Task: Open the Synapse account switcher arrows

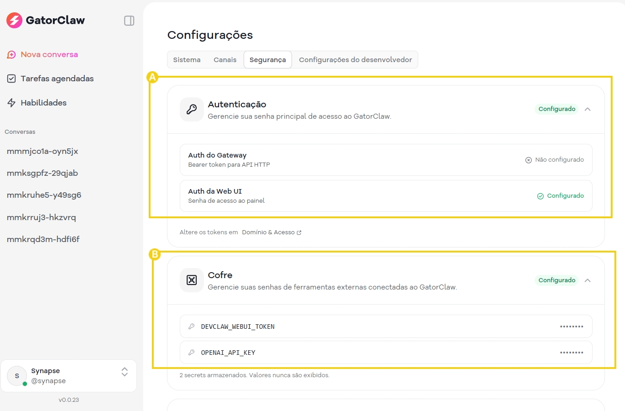Action: (x=125, y=372)
